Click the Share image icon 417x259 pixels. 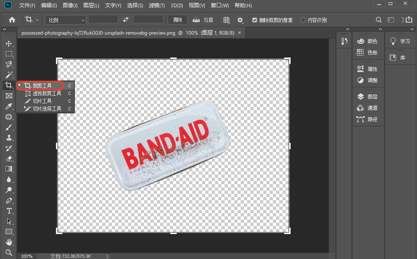pos(409,19)
